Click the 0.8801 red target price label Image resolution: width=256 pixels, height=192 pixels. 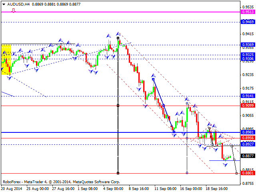(248, 173)
